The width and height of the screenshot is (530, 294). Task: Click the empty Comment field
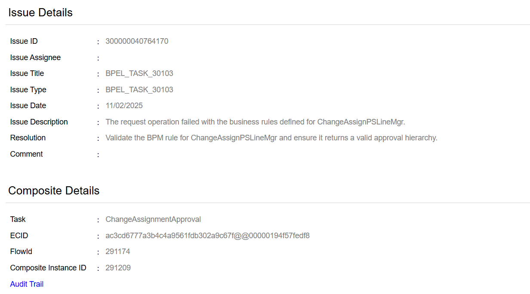point(129,154)
